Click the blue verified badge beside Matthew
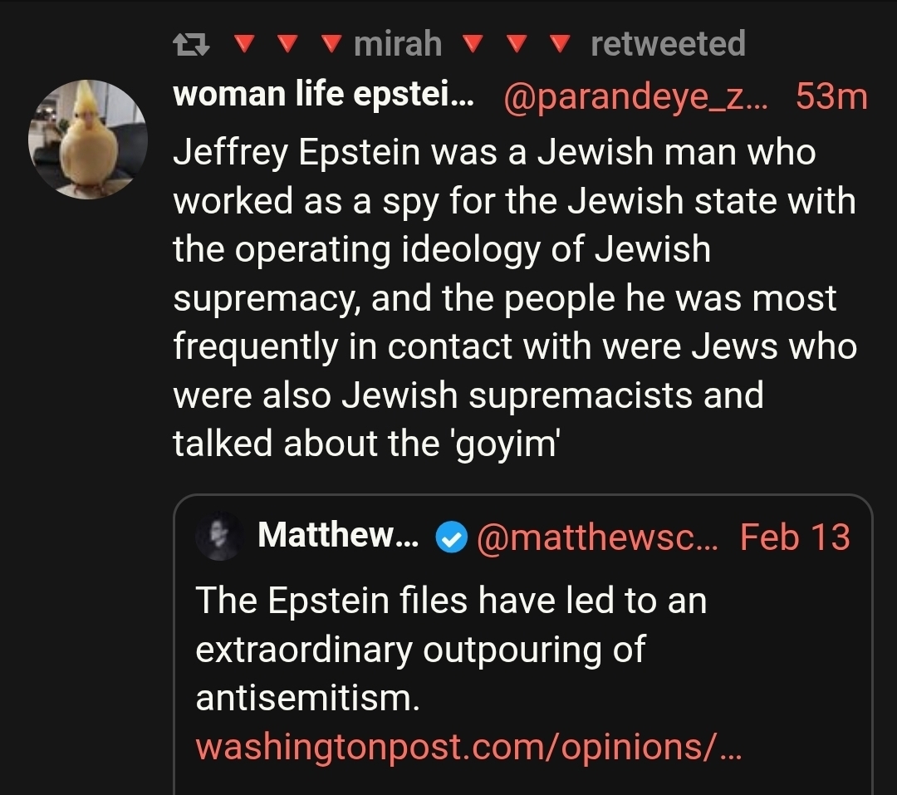 coord(449,539)
